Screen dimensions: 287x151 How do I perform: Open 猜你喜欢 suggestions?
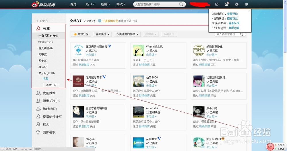click(49, 132)
